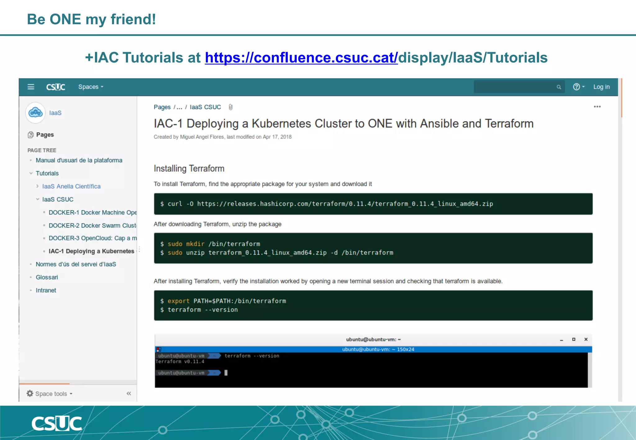Open the Intranet page

tap(46, 290)
